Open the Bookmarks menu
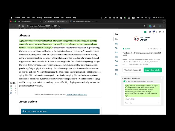 (48, 17)
